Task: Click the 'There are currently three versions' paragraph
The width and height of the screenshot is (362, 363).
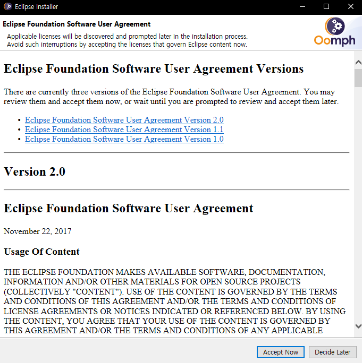Action: tap(171, 97)
